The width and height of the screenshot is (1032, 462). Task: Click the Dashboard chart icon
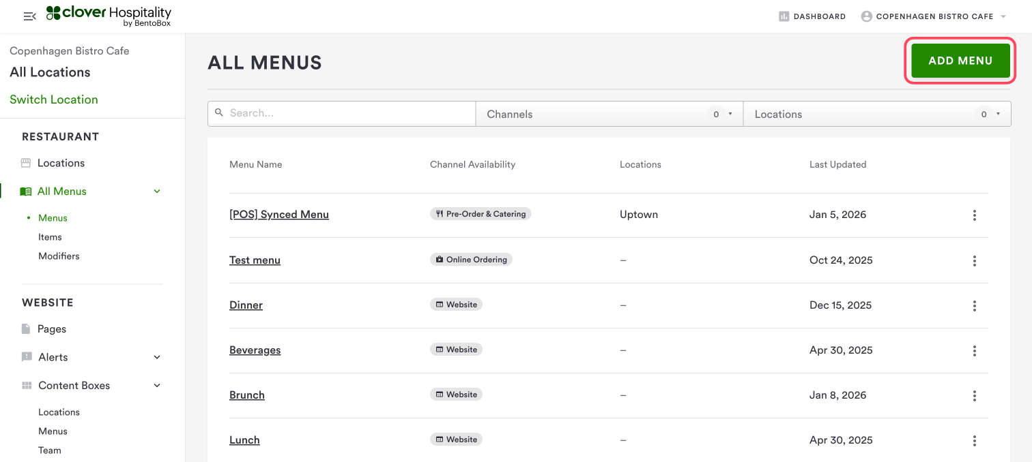pyautogui.click(x=784, y=16)
